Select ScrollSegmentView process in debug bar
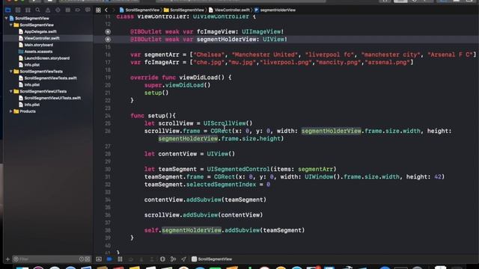479x269 pixels. pyautogui.click(x=212, y=259)
